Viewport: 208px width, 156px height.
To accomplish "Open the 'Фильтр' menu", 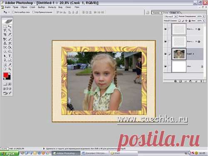I will (52, 7).
